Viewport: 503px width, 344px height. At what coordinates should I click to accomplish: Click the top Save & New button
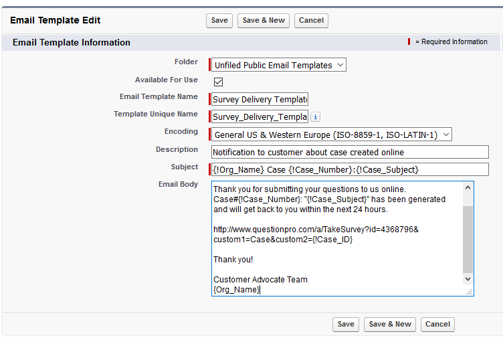coord(264,21)
